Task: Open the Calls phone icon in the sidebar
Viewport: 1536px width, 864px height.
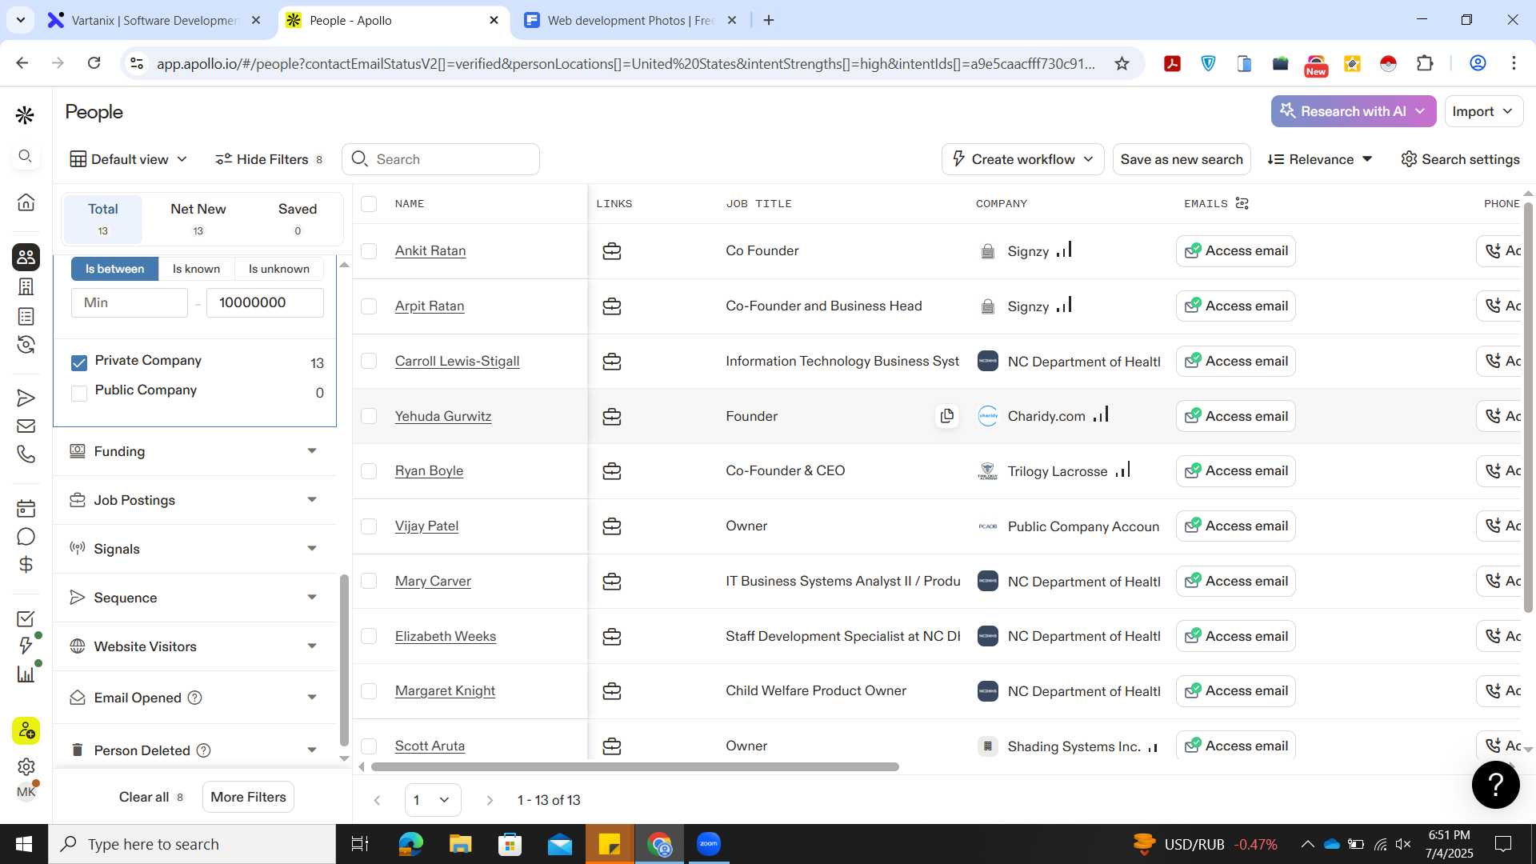Action: click(x=26, y=454)
